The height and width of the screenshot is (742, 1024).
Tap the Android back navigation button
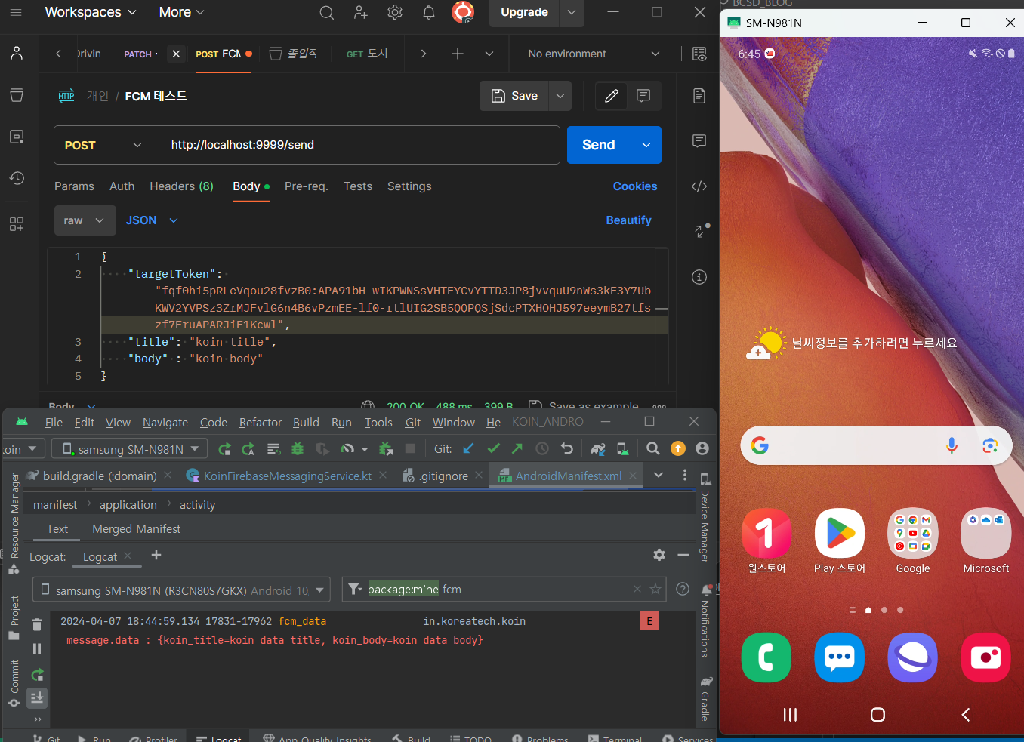[965, 715]
